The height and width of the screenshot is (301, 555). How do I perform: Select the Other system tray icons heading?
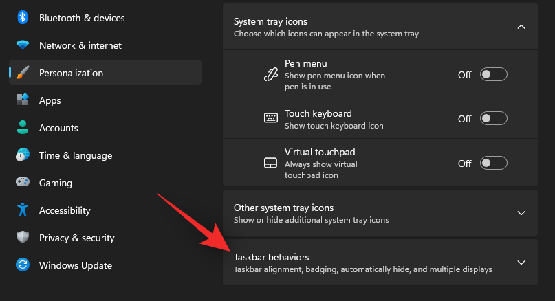click(x=283, y=208)
